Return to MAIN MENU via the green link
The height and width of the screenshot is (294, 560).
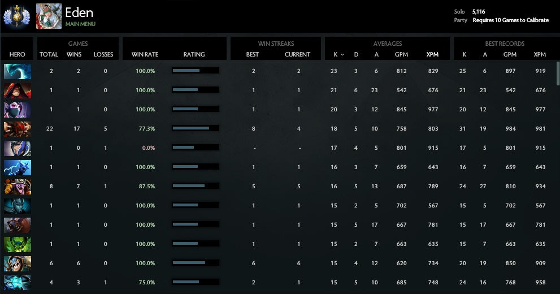[80, 24]
